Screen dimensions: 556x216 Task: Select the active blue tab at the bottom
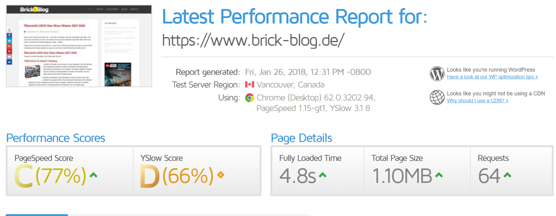37,215
